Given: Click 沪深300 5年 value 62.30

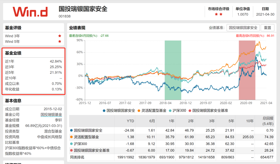Looking at the screenshot, I should pyautogui.click(x=229, y=144).
